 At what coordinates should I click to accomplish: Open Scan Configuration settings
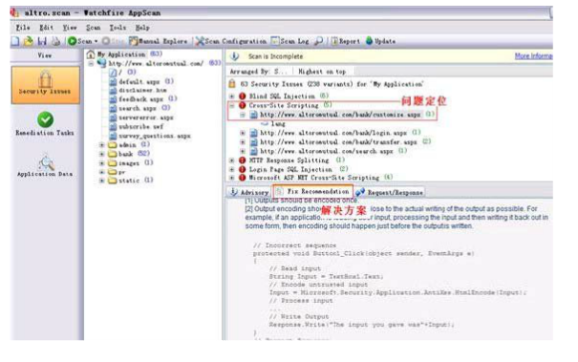[231, 41]
